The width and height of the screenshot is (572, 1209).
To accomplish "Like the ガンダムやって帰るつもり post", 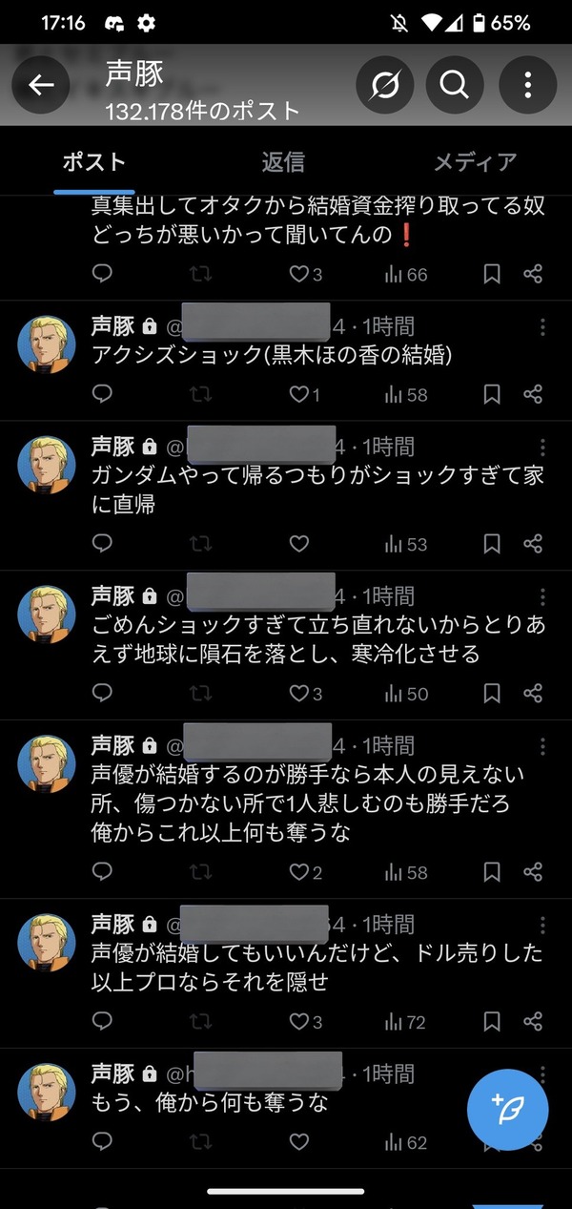I will coord(299,544).
